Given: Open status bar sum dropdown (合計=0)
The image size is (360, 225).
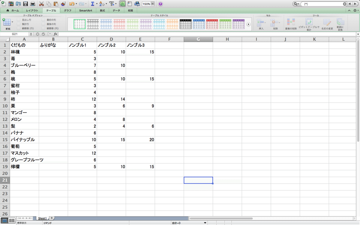Looking at the screenshot, I should (205, 223).
